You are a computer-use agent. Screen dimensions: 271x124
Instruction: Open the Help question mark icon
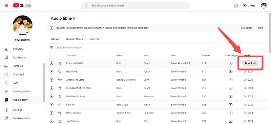pyautogui.click(x=236, y=5)
